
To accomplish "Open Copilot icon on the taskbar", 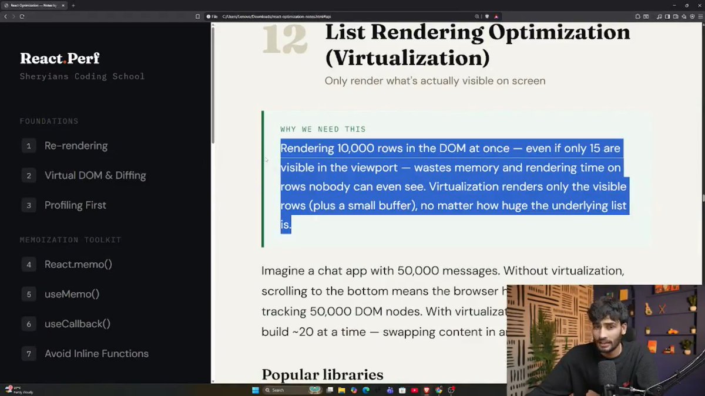I will pos(354,390).
